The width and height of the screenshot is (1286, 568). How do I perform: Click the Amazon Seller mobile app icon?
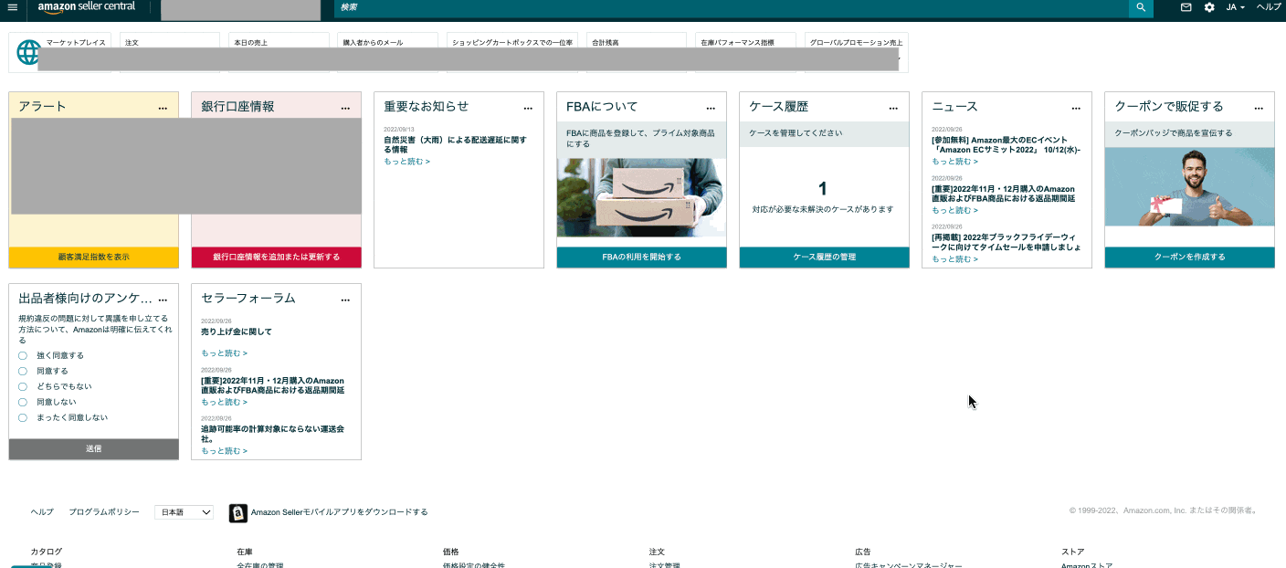pyautogui.click(x=238, y=512)
